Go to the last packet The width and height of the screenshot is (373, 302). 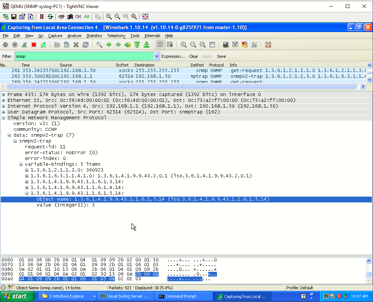[147, 45]
